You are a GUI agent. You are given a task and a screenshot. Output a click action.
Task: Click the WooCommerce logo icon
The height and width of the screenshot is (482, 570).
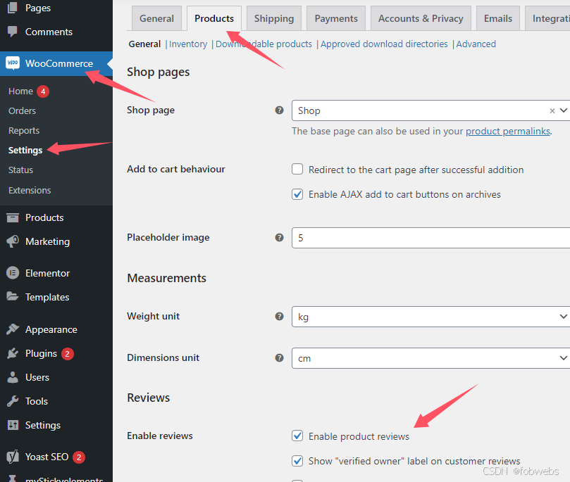pyautogui.click(x=13, y=63)
